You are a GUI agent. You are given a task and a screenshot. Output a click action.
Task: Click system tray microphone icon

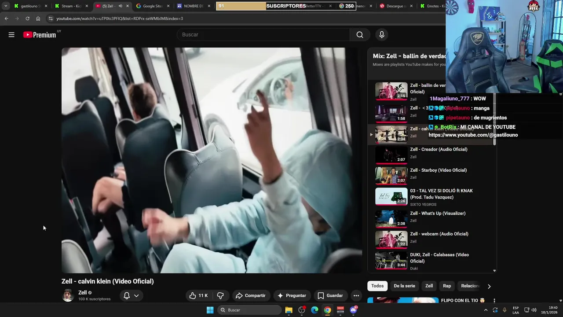pyautogui.click(x=505, y=310)
